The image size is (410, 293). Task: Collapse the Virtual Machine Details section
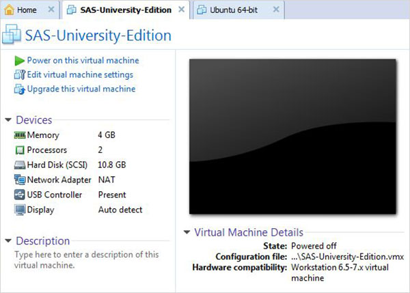pos(187,232)
